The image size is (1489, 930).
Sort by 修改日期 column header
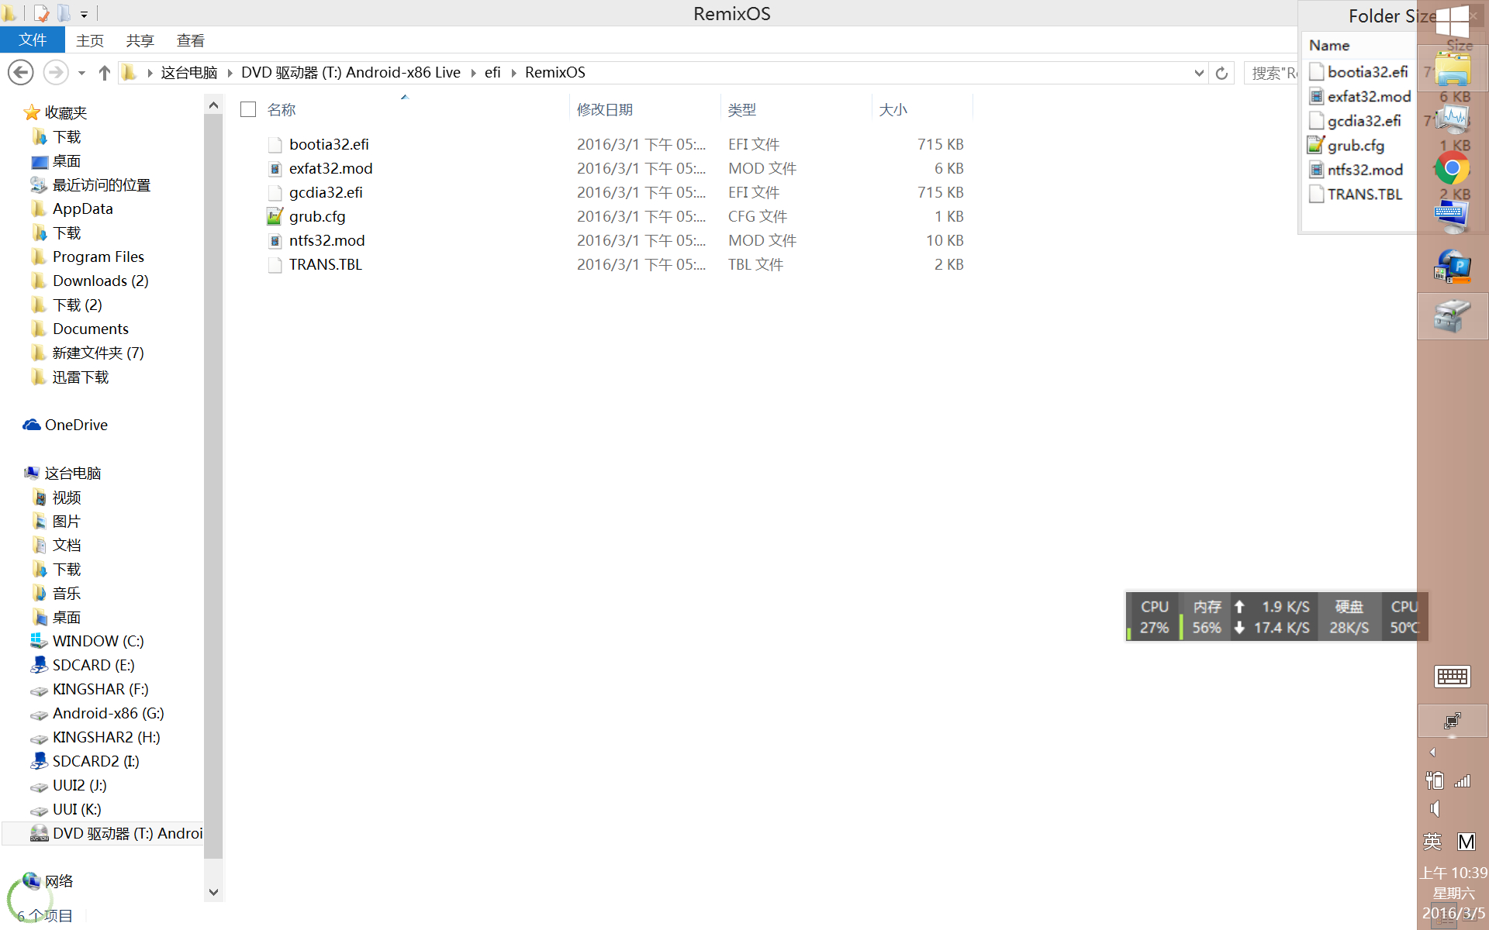coord(605,109)
